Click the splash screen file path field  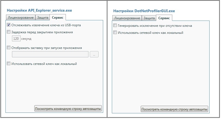click(50, 54)
